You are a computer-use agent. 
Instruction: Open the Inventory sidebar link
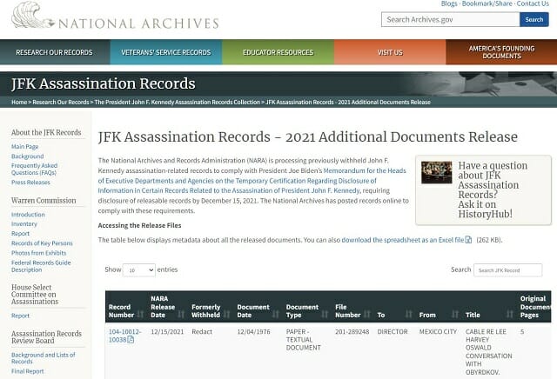[x=24, y=224]
